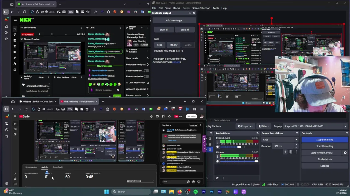Open the OBS Tools menu
Image resolution: width=350 pixels, height=196 pixels.
(x=216, y=8)
